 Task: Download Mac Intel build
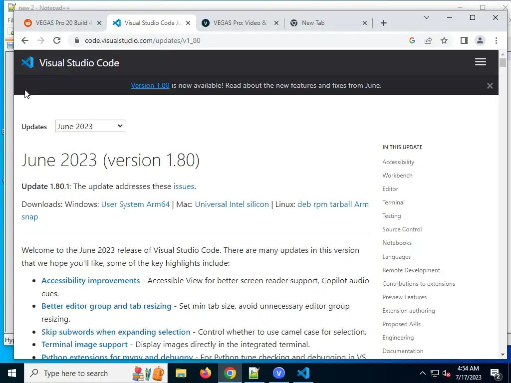(237, 204)
